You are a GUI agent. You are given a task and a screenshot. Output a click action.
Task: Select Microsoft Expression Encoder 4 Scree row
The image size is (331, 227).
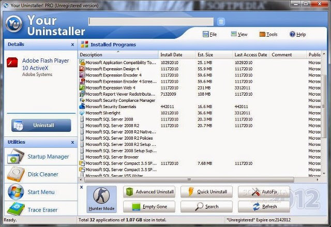[x=200, y=81]
